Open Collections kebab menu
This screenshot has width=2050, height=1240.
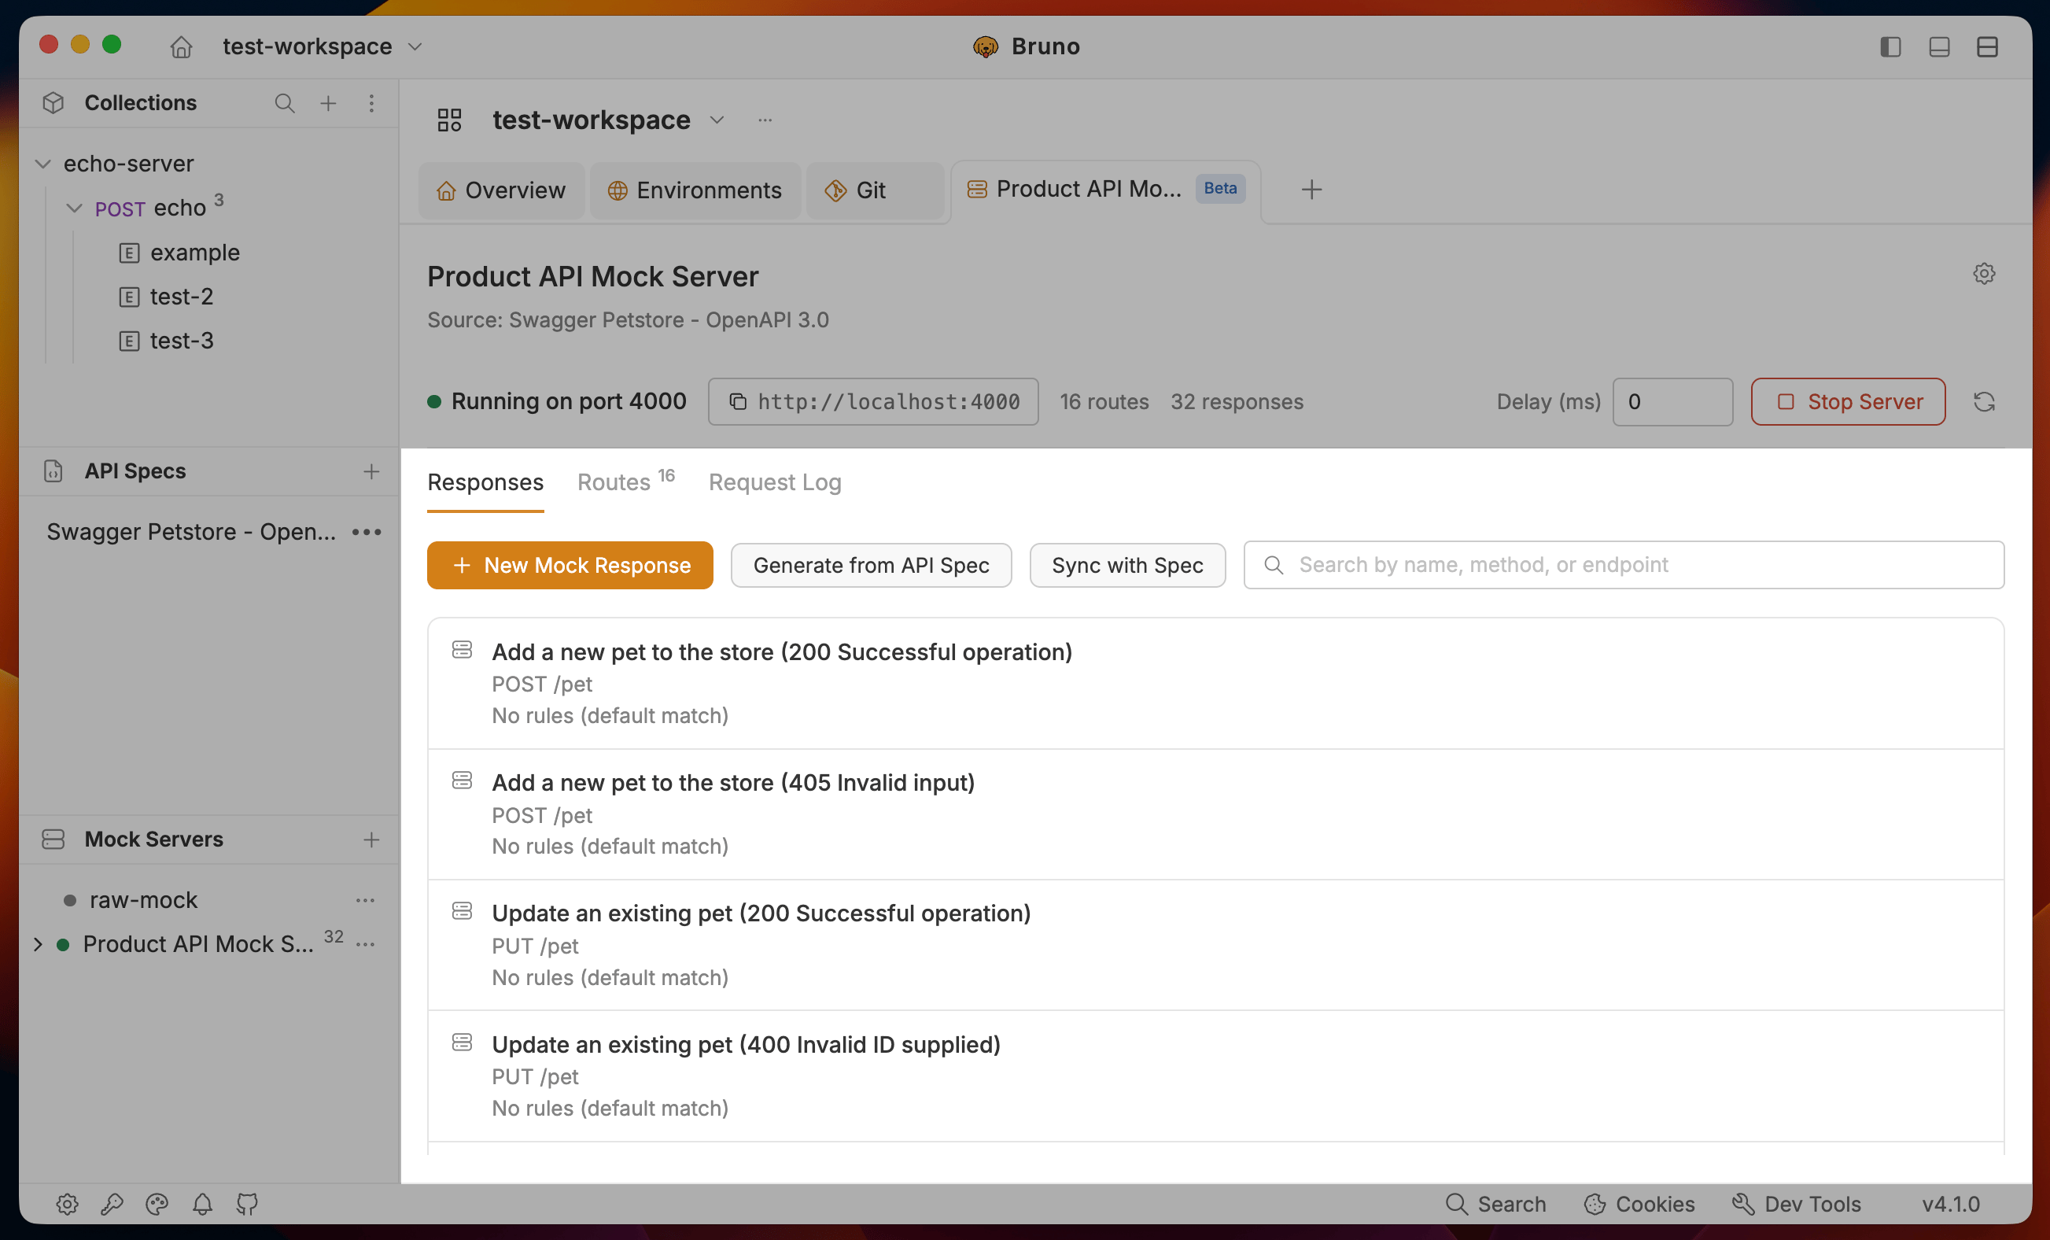coord(372,103)
